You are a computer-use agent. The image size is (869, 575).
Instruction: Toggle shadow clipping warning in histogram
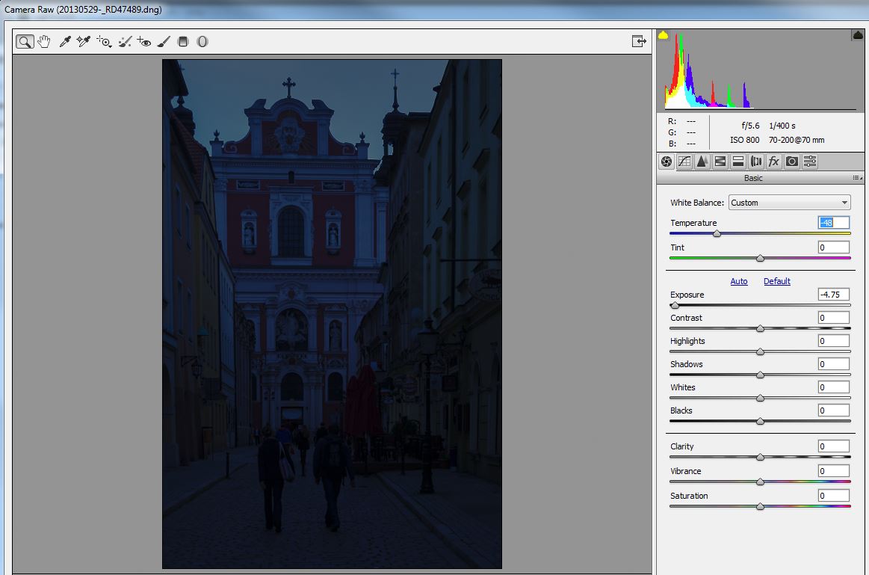[x=663, y=35]
